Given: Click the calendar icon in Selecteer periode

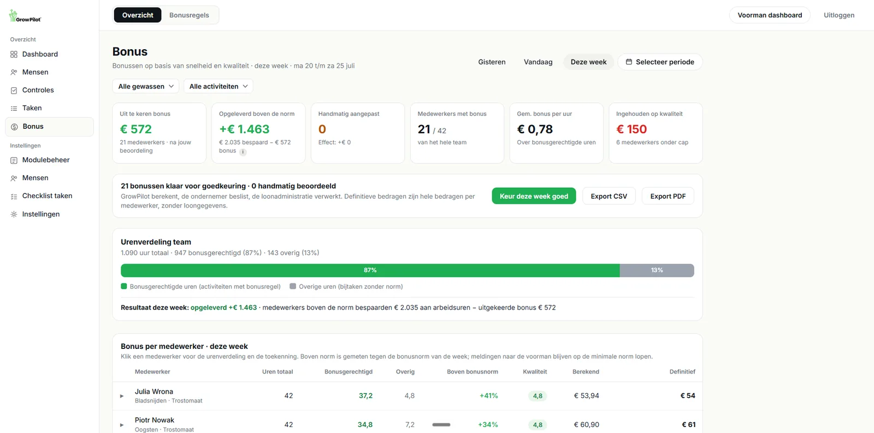Looking at the screenshot, I should [629, 62].
